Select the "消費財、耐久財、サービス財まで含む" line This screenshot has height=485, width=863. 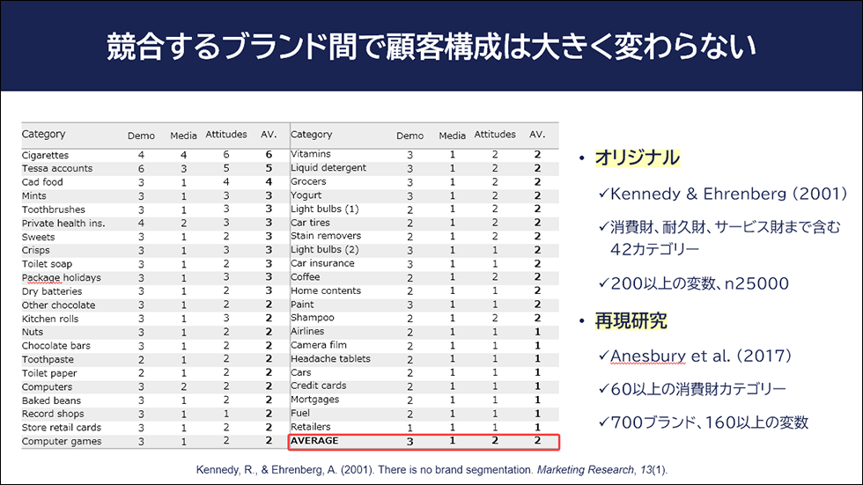pos(726,227)
